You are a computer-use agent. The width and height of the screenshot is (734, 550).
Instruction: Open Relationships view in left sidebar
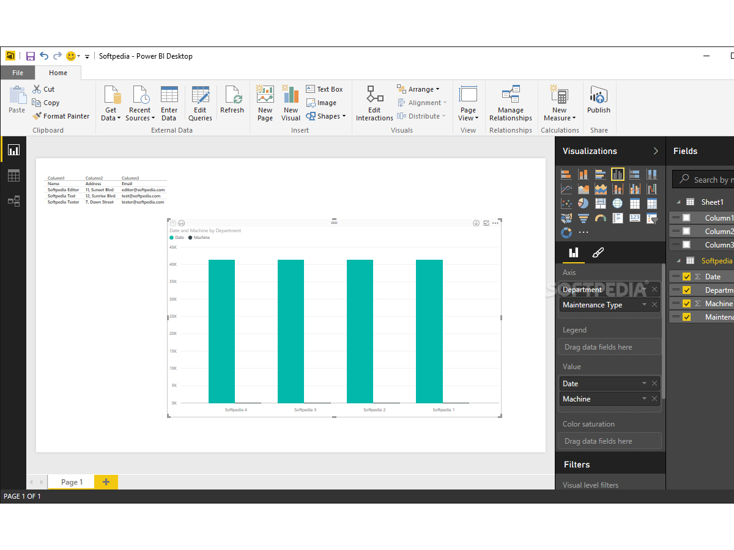[13, 201]
